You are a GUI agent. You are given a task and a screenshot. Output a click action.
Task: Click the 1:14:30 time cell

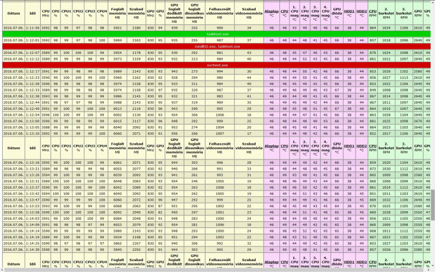pos(33,250)
